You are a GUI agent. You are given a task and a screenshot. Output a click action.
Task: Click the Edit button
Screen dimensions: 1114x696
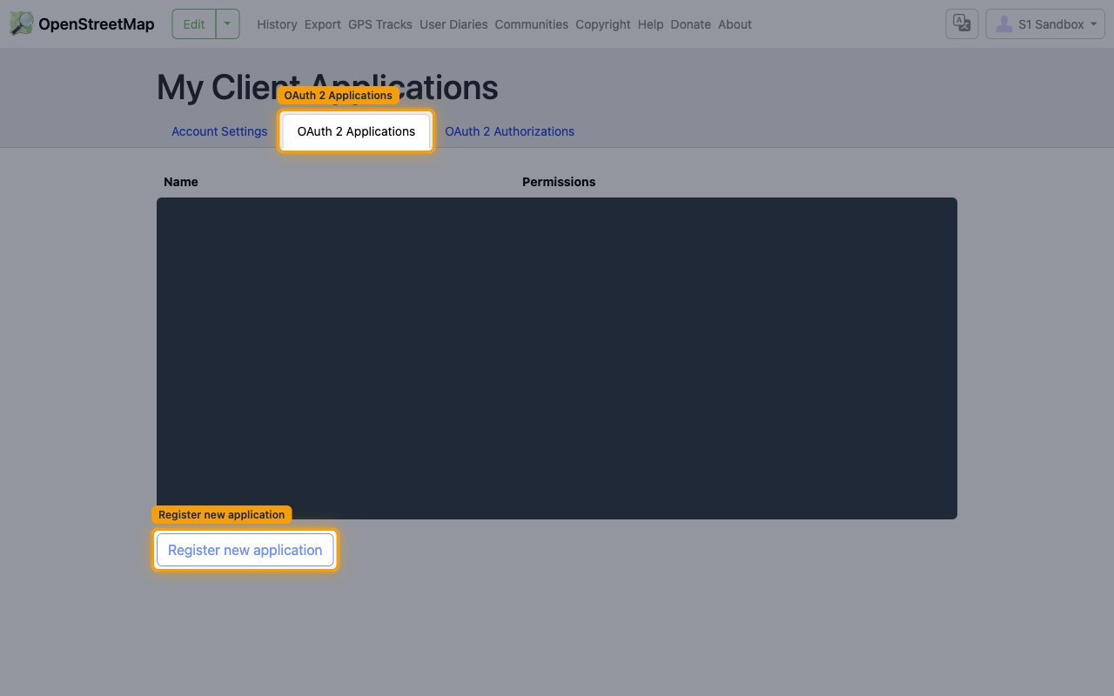[194, 24]
